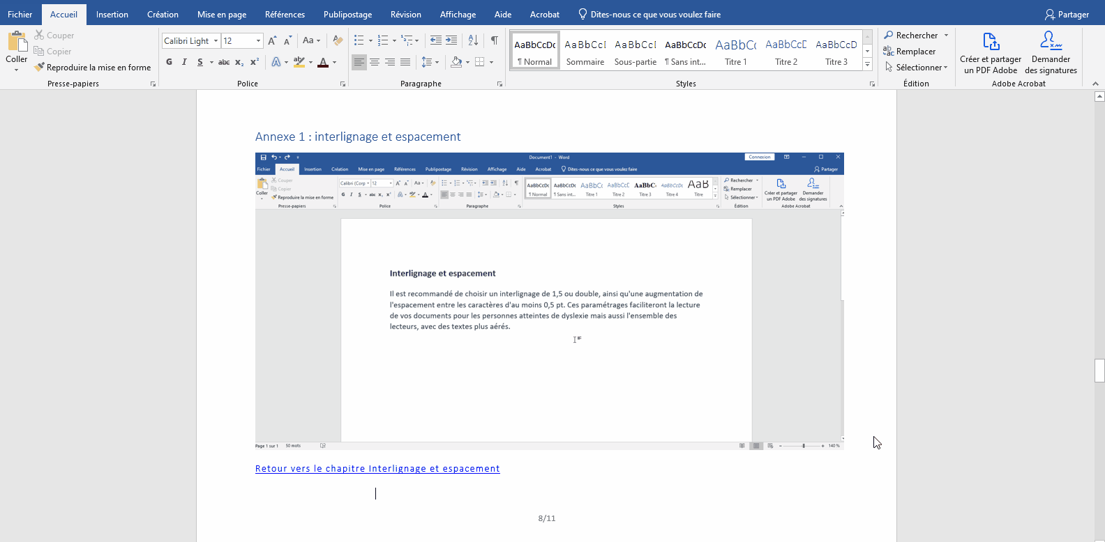The width and height of the screenshot is (1105, 542).
Task: Click Reproduire la mise en forme paintbrush
Action: click(x=39, y=67)
